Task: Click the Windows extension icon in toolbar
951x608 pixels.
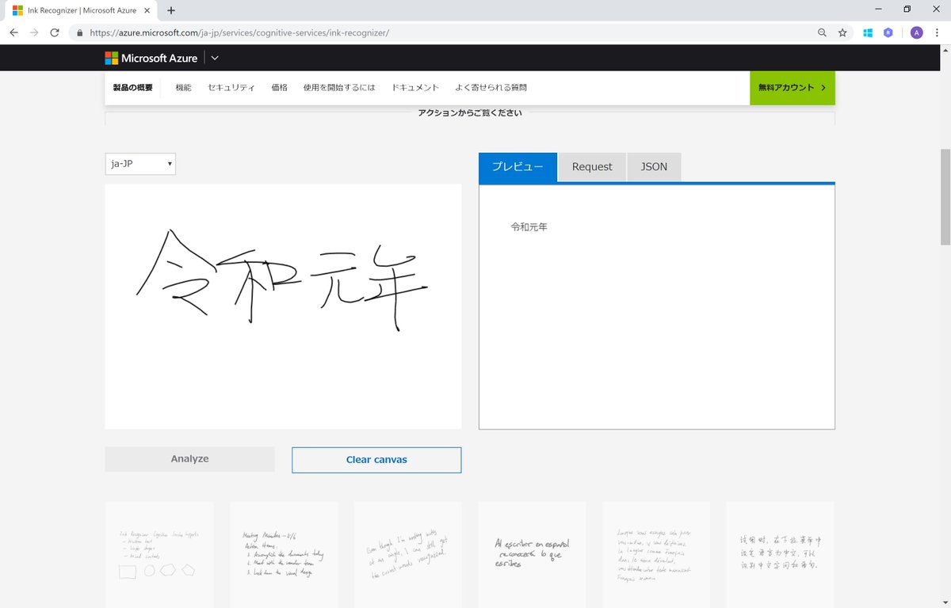Action: pos(868,32)
